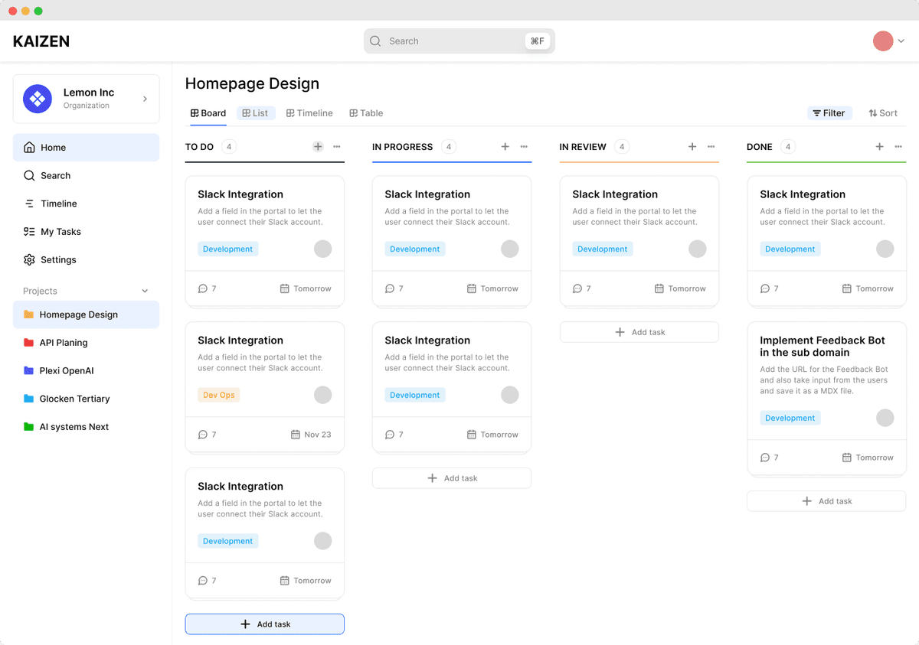Open the three-dot menu of IN REVIEW column
Viewport: 919px width, 645px height.
coord(711,147)
